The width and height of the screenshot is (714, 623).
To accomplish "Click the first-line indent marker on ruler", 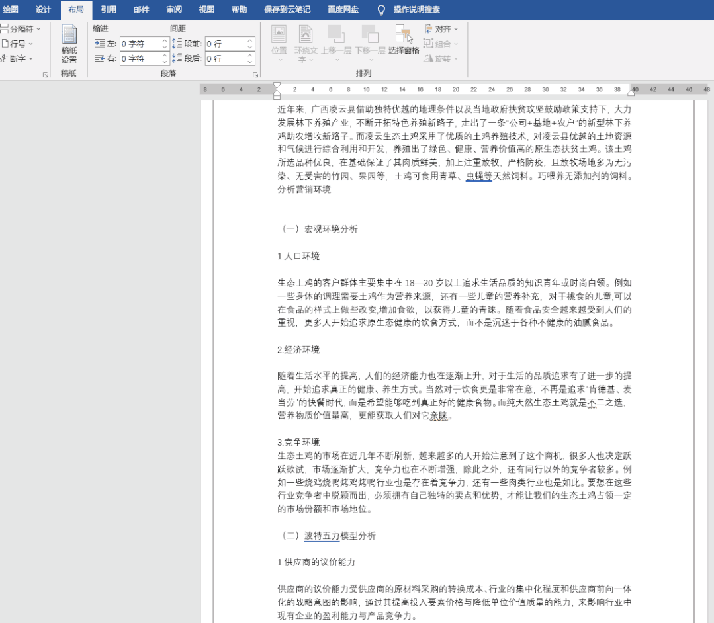I will pyautogui.click(x=277, y=85).
